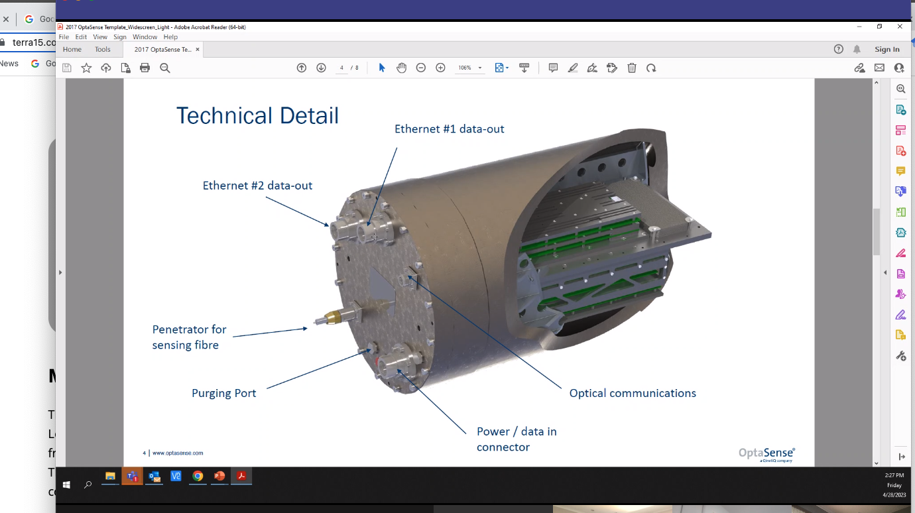The width and height of the screenshot is (915, 513).
Task: Open the View menu
Action: pos(100,37)
